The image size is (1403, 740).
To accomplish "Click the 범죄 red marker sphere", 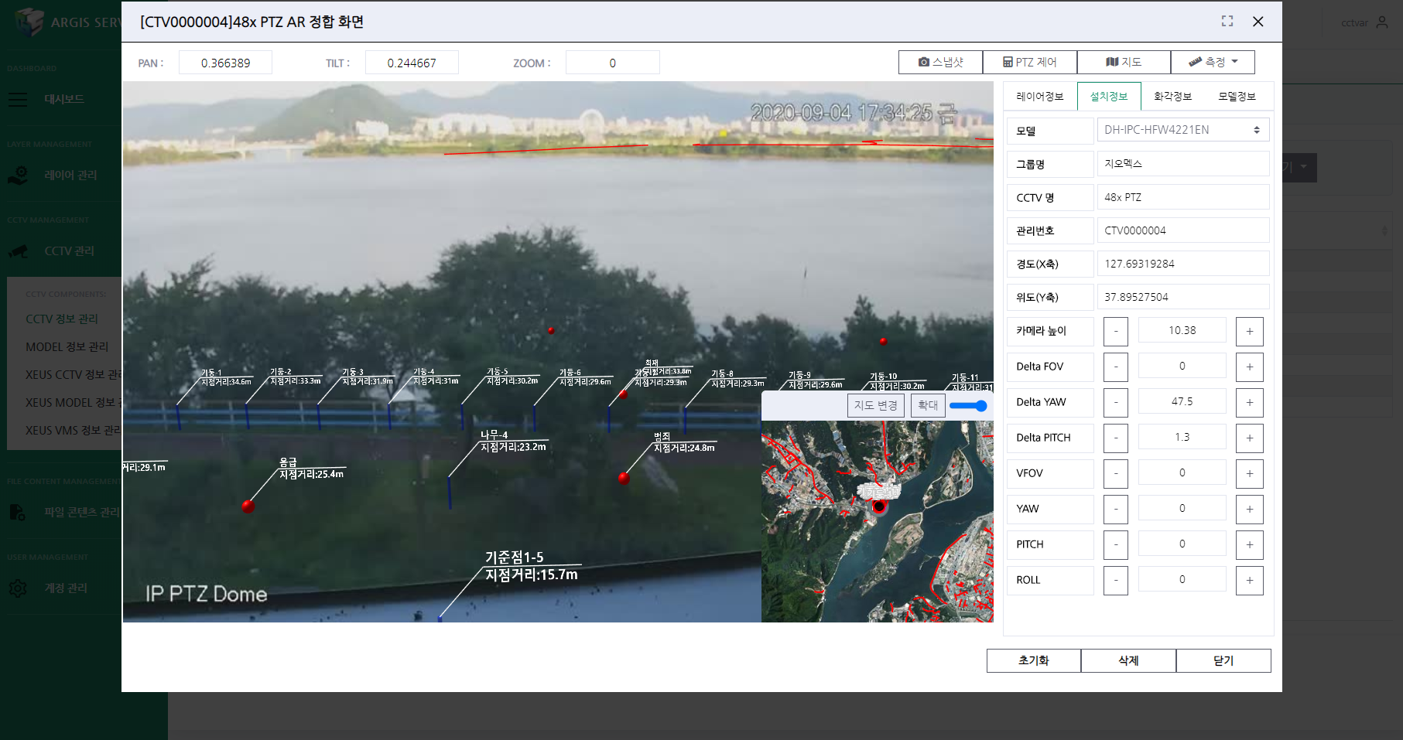I will click(624, 478).
